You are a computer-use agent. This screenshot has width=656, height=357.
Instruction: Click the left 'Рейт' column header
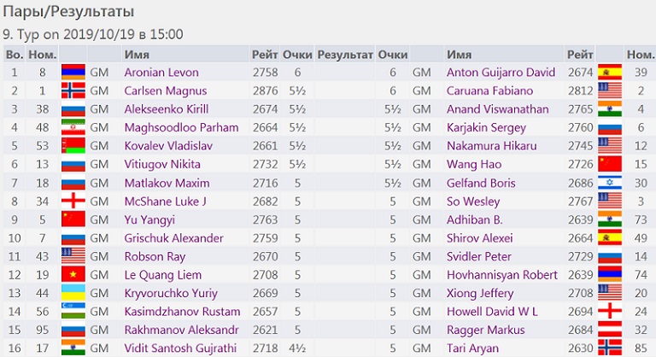(265, 55)
